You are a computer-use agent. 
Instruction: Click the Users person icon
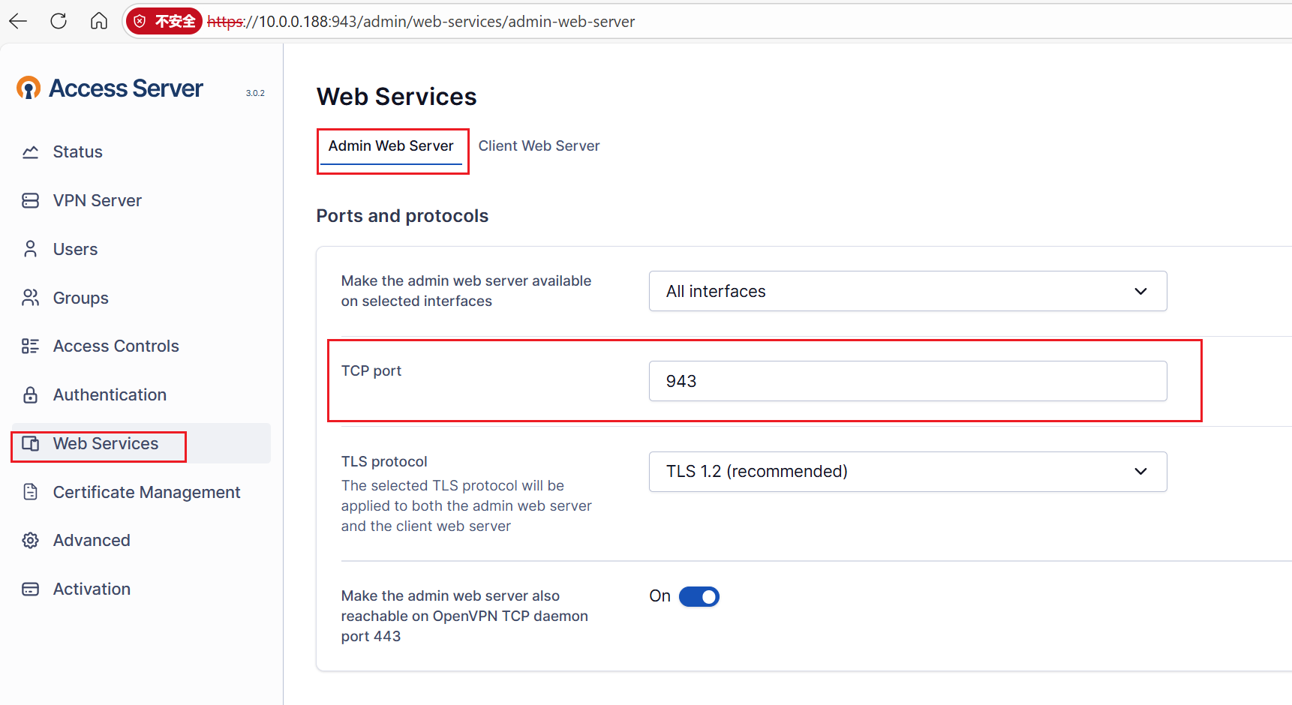pyautogui.click(x=30, y=249)
